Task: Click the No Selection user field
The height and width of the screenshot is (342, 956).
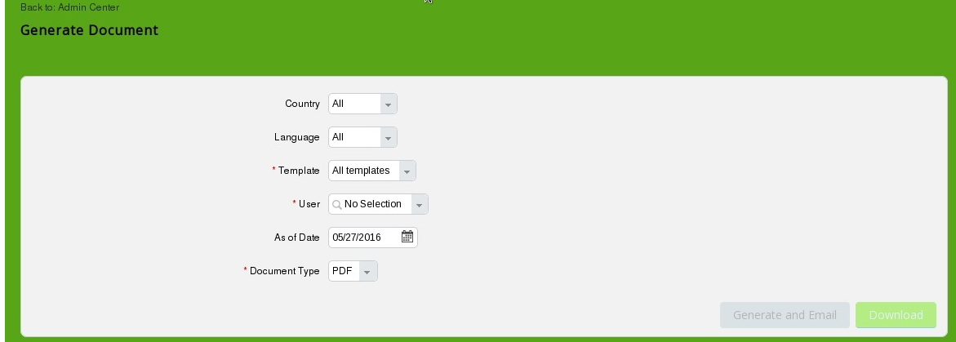Action: click(x=378, y=204)
